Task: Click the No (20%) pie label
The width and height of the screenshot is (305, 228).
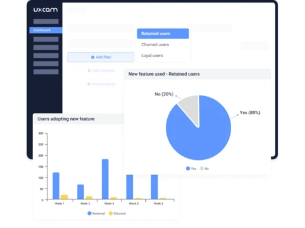Action: coord(164,94)
